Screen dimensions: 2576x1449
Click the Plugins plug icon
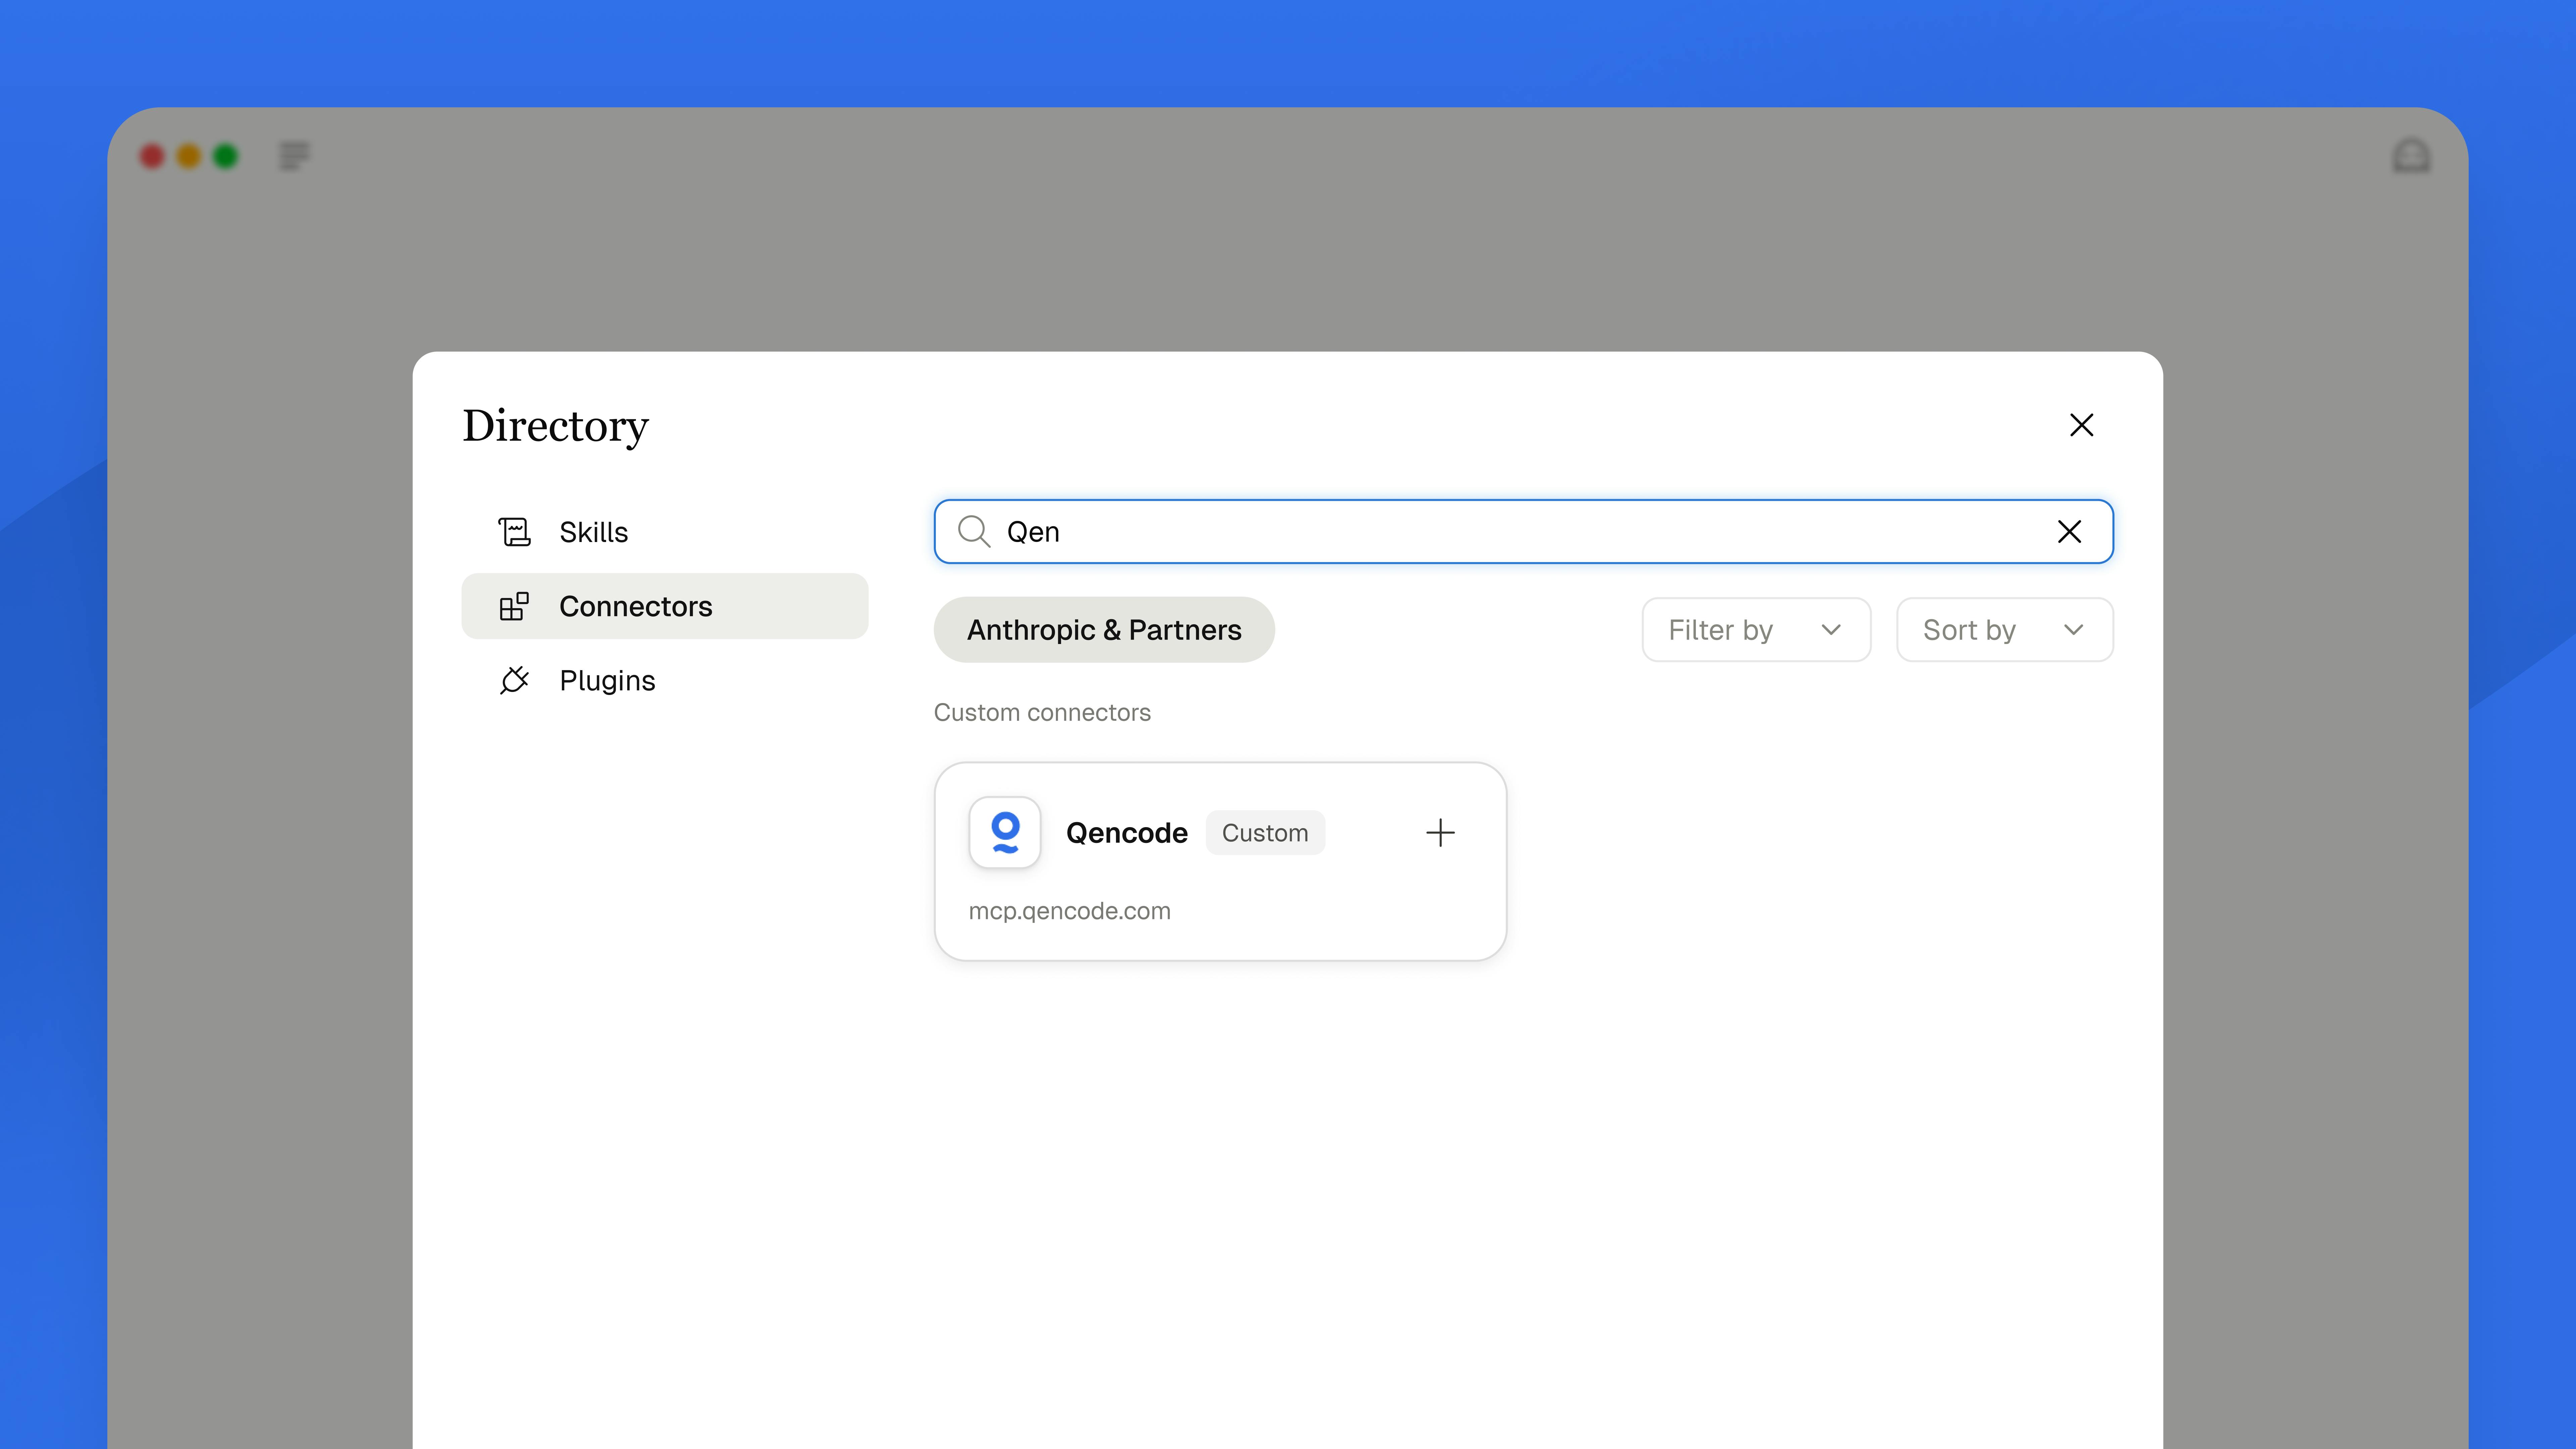tap(514, 680)
